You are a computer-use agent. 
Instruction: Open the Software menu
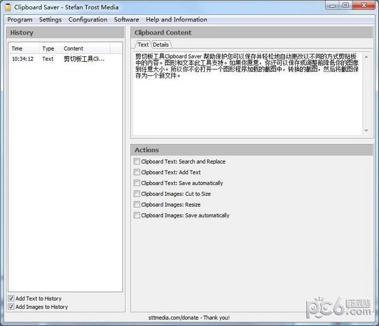tap(126, 20)
